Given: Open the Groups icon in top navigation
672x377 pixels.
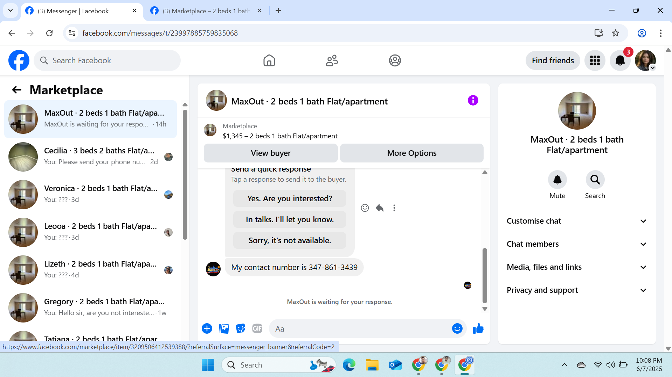Looking at the screenshot, I should [395, 60].
